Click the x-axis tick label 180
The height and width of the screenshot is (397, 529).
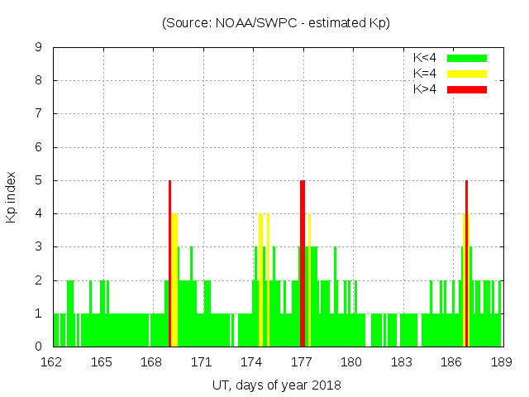tap(351, 362)
